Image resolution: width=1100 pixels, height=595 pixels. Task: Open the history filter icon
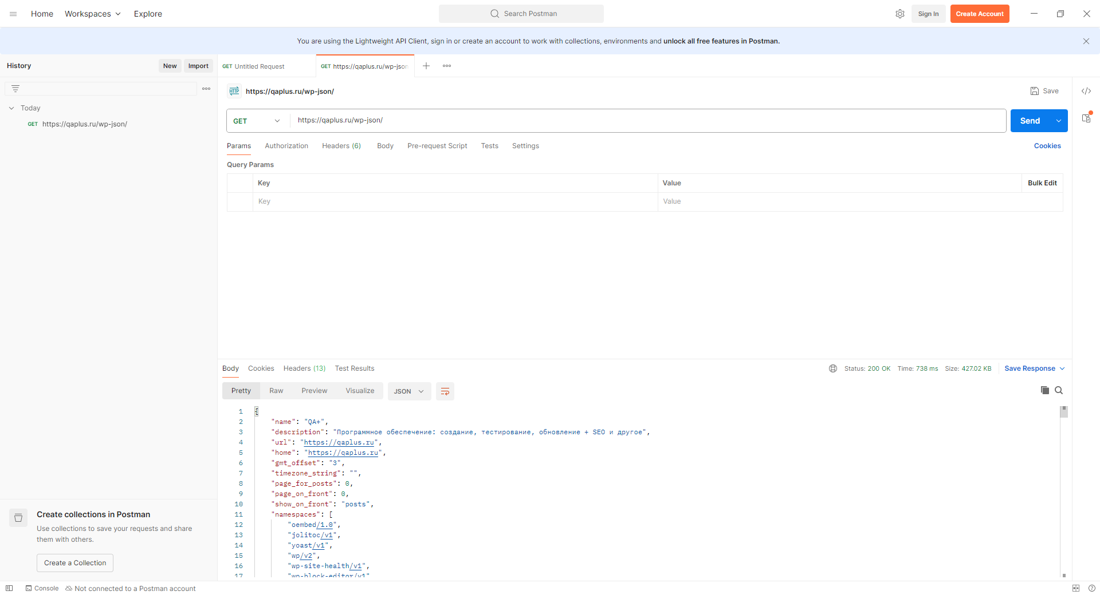(15, 89)
